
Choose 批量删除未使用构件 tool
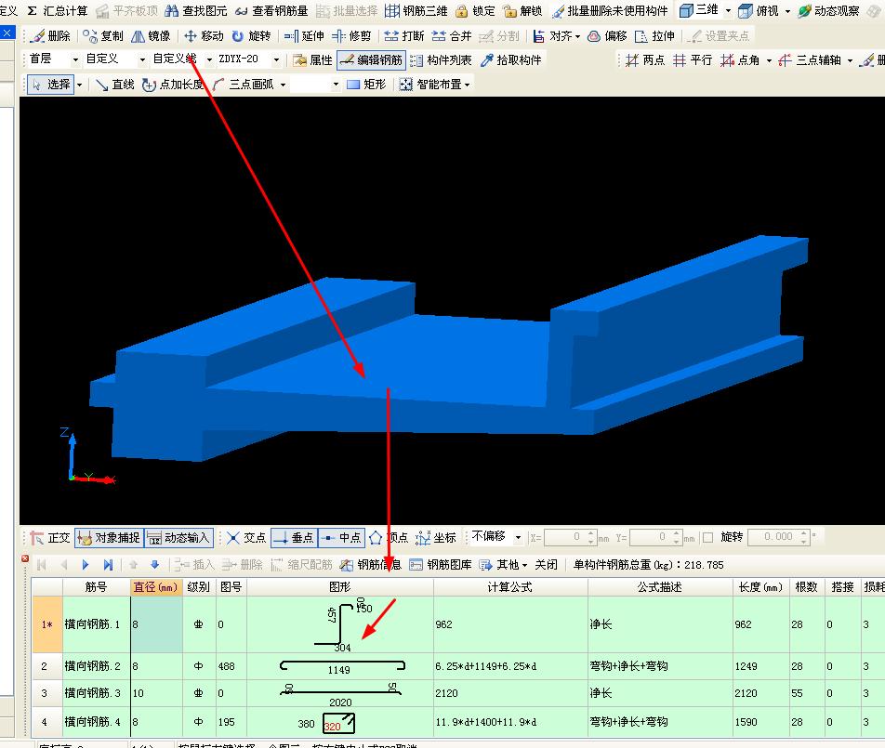pyautogui.click(x=610, y=11)
